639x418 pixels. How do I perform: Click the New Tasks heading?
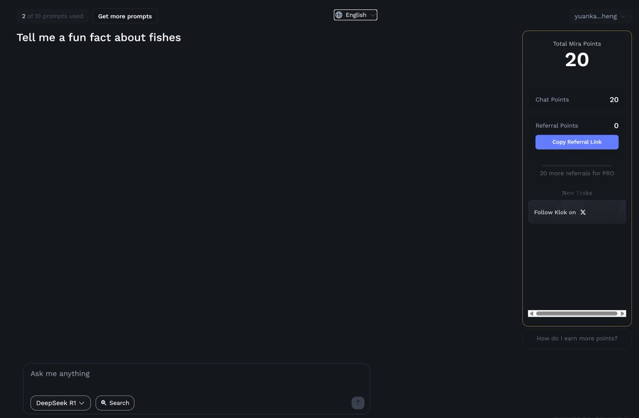[x=577, y=193]
